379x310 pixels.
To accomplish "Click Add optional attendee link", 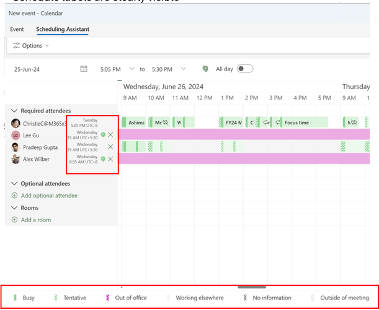I will tap(49, 196).
